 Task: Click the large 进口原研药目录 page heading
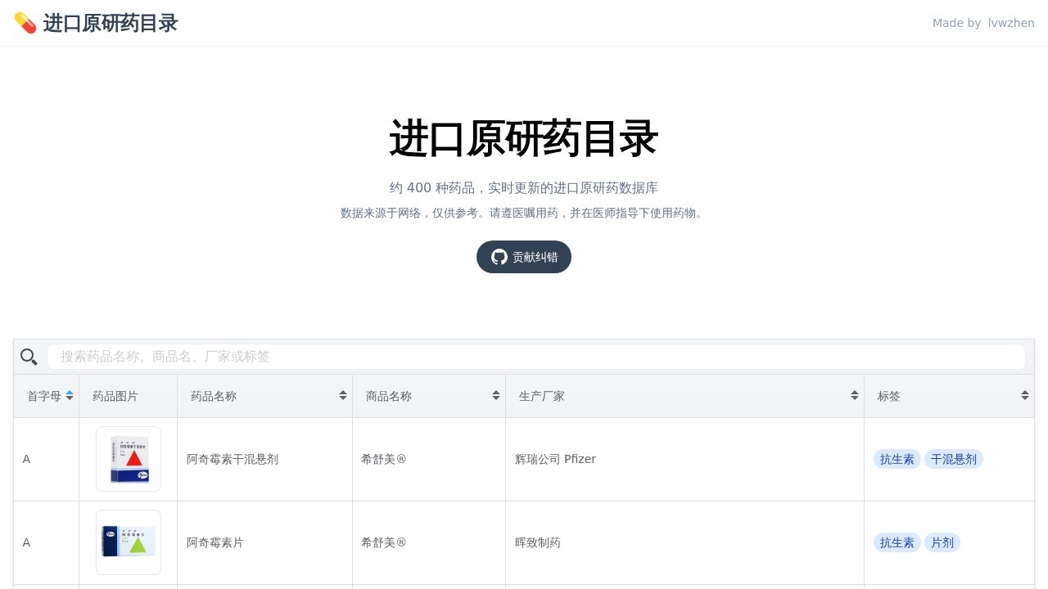click(524, 138)
